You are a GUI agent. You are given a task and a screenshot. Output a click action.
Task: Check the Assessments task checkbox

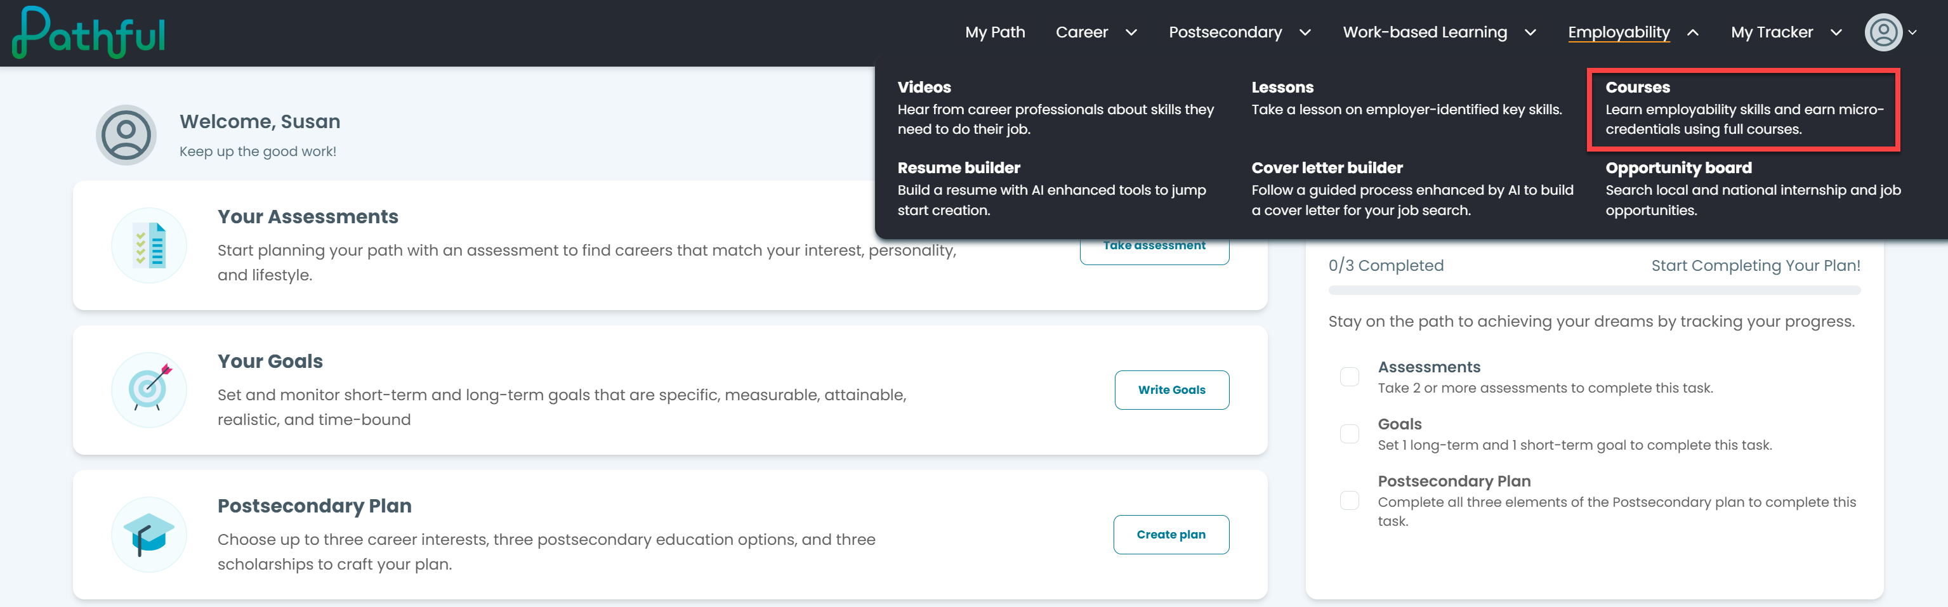(x=1349, y=377)
